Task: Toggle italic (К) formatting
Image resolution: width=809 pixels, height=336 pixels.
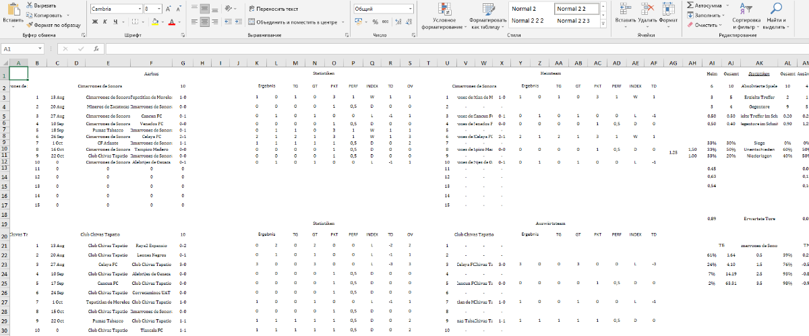Action: coord(105,22)
